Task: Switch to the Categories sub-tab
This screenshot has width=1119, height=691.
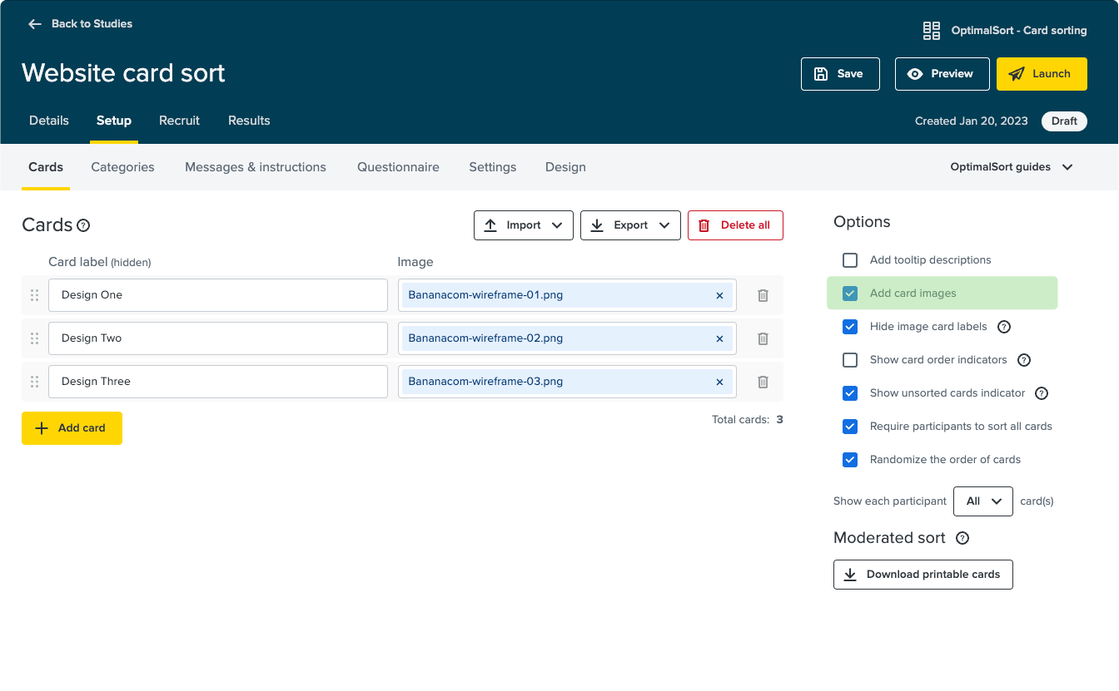Action: (122, 167)
